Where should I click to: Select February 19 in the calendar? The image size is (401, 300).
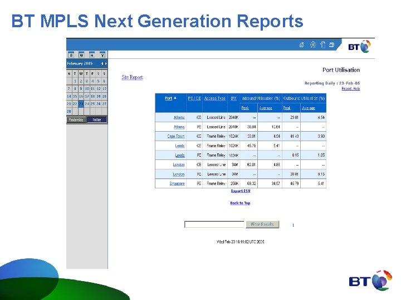pyautogui.click(x=99, y=96)
